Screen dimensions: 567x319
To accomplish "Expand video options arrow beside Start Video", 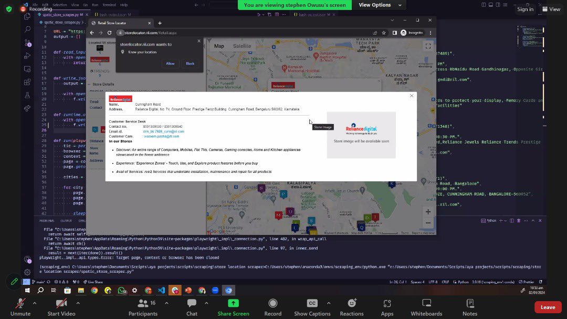I will [x=78, y=303].
